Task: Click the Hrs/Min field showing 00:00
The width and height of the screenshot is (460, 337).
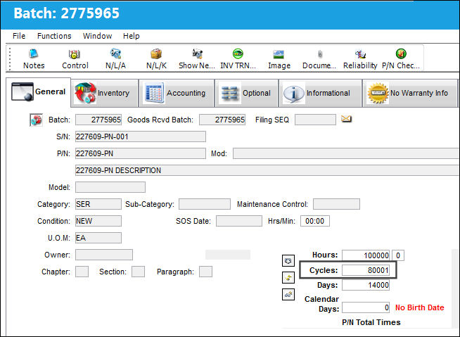Action: point(315,221)
